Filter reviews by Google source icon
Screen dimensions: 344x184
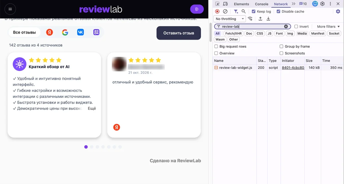point(65,32)
